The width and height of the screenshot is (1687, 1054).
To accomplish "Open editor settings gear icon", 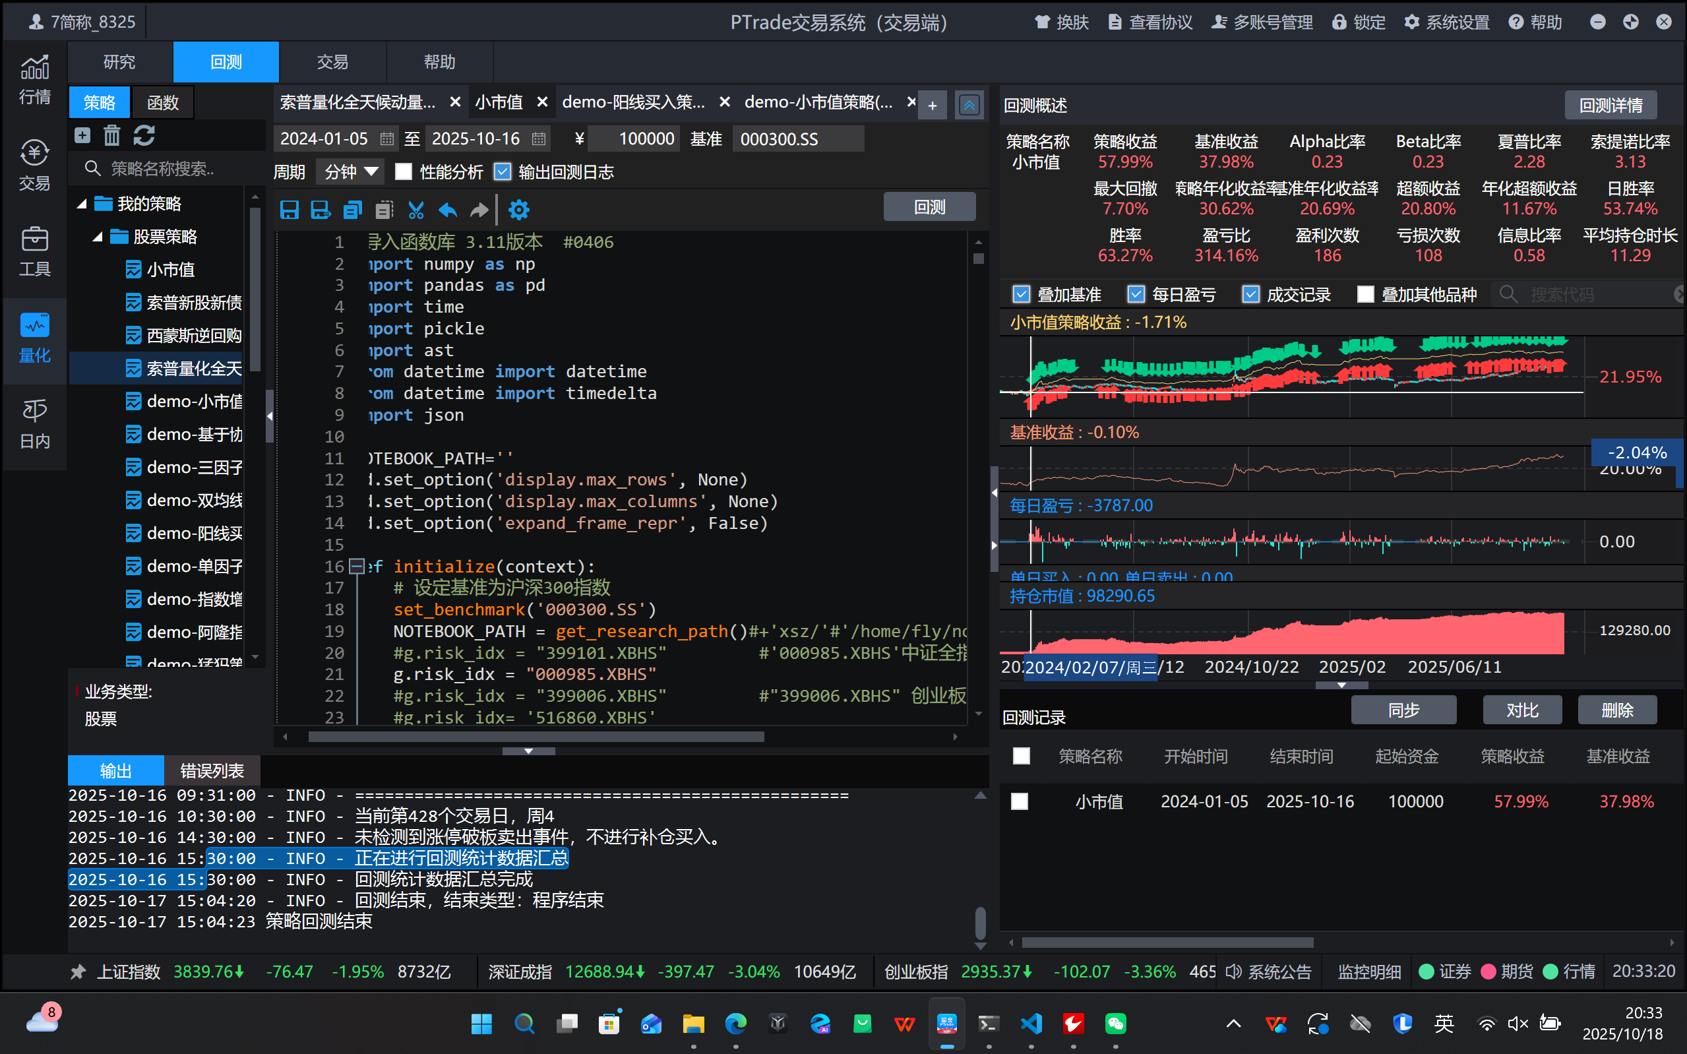I will tap(518, 210).
